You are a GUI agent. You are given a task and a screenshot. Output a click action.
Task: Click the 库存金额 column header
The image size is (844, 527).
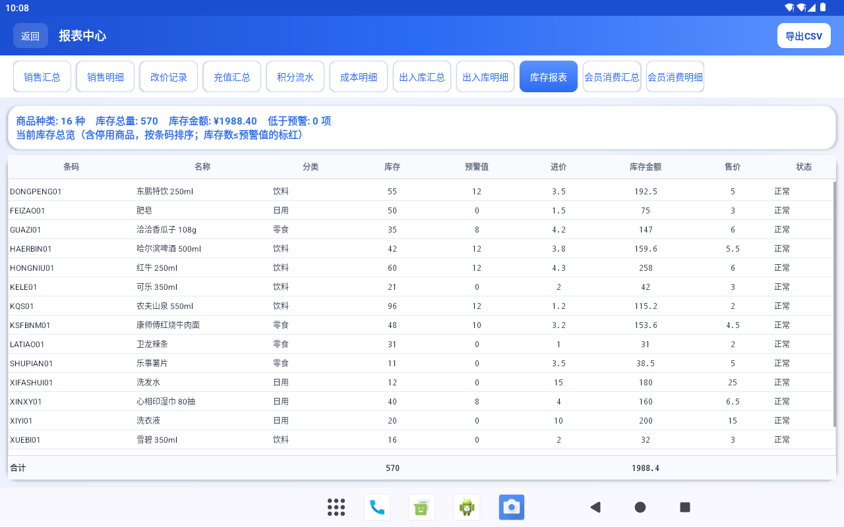point(646,167)
